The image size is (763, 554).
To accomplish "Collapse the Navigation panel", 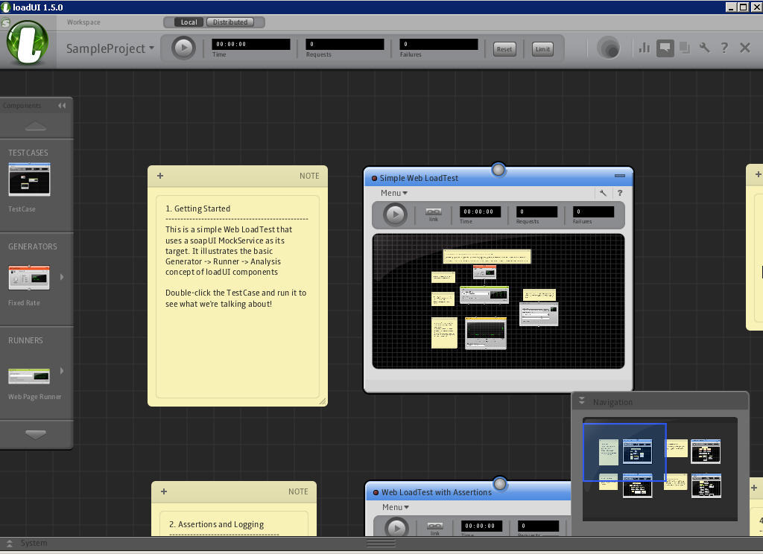I will click(581, 401).
